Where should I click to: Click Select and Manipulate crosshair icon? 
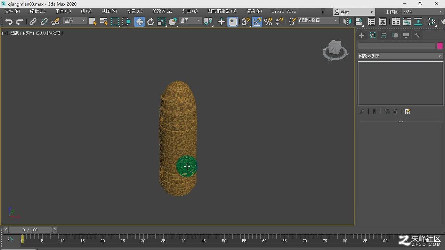pyautogui.click(x=221, y=22)
